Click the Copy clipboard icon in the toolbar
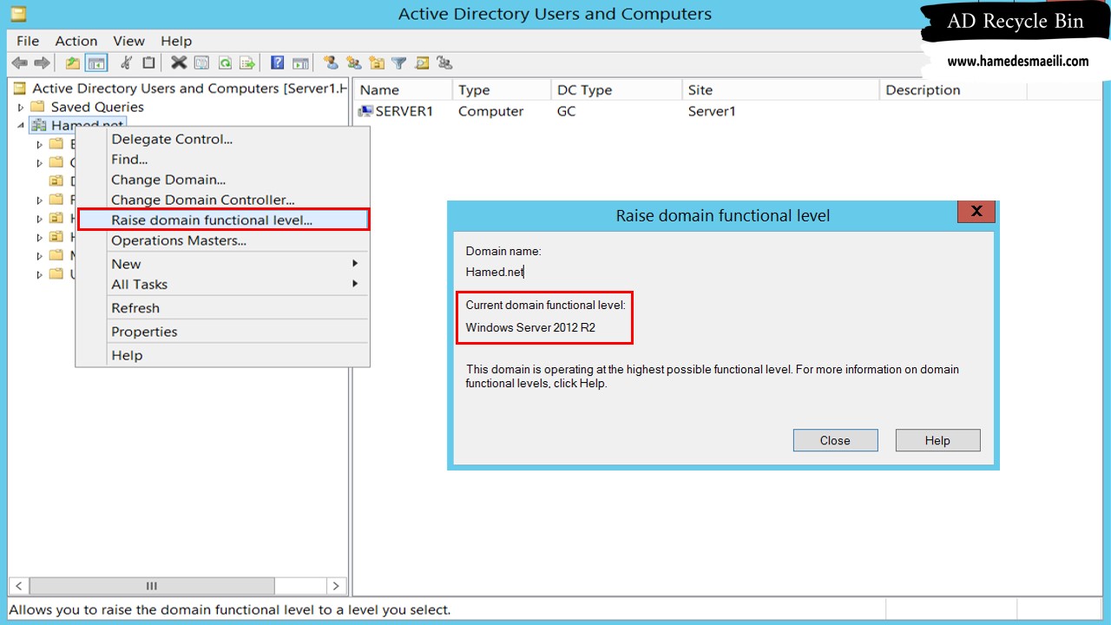Screen dimensions: 1111x625 coord(148,62)
